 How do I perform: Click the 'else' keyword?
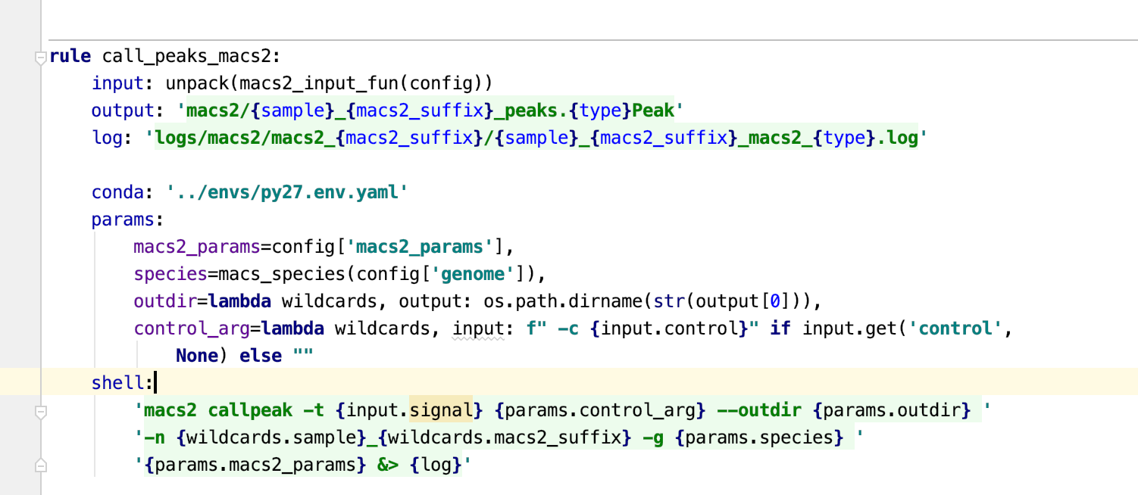pos(261,355)
